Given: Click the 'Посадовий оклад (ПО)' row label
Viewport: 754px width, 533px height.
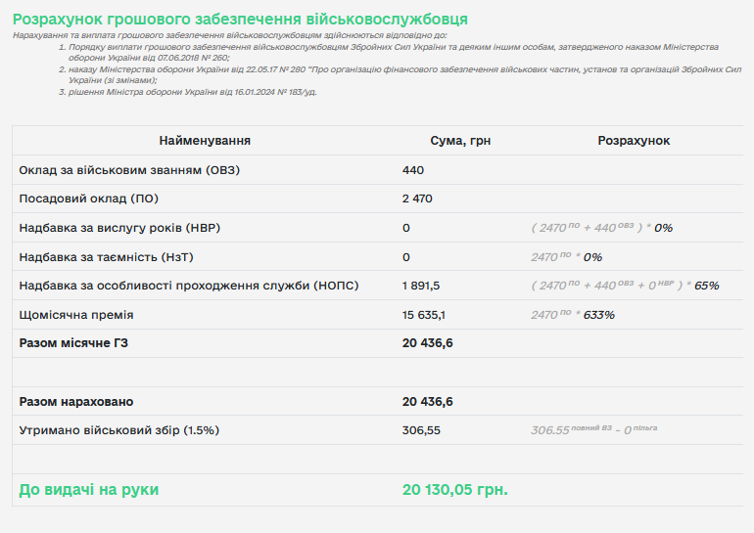Looking at the screenshot, I should 88,199.
